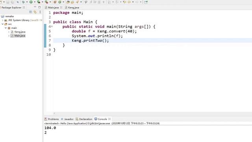Open the Debug dropdown arrow
Screen dimensions: 252x142
(27, 2)
